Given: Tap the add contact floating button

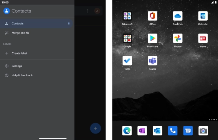Looking at the screenshot, I should [96, 129].
